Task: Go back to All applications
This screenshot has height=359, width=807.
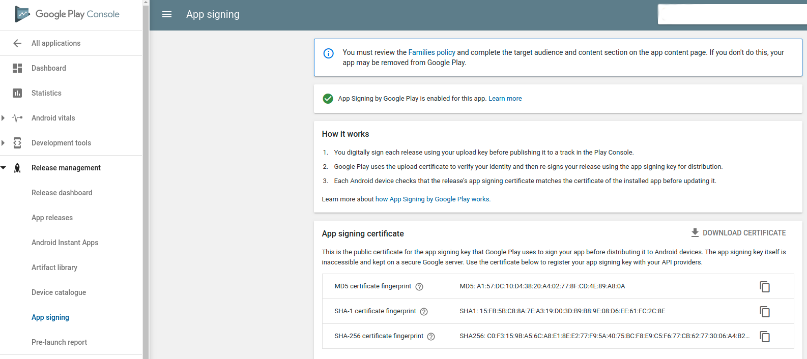Action: pos(55,43)
